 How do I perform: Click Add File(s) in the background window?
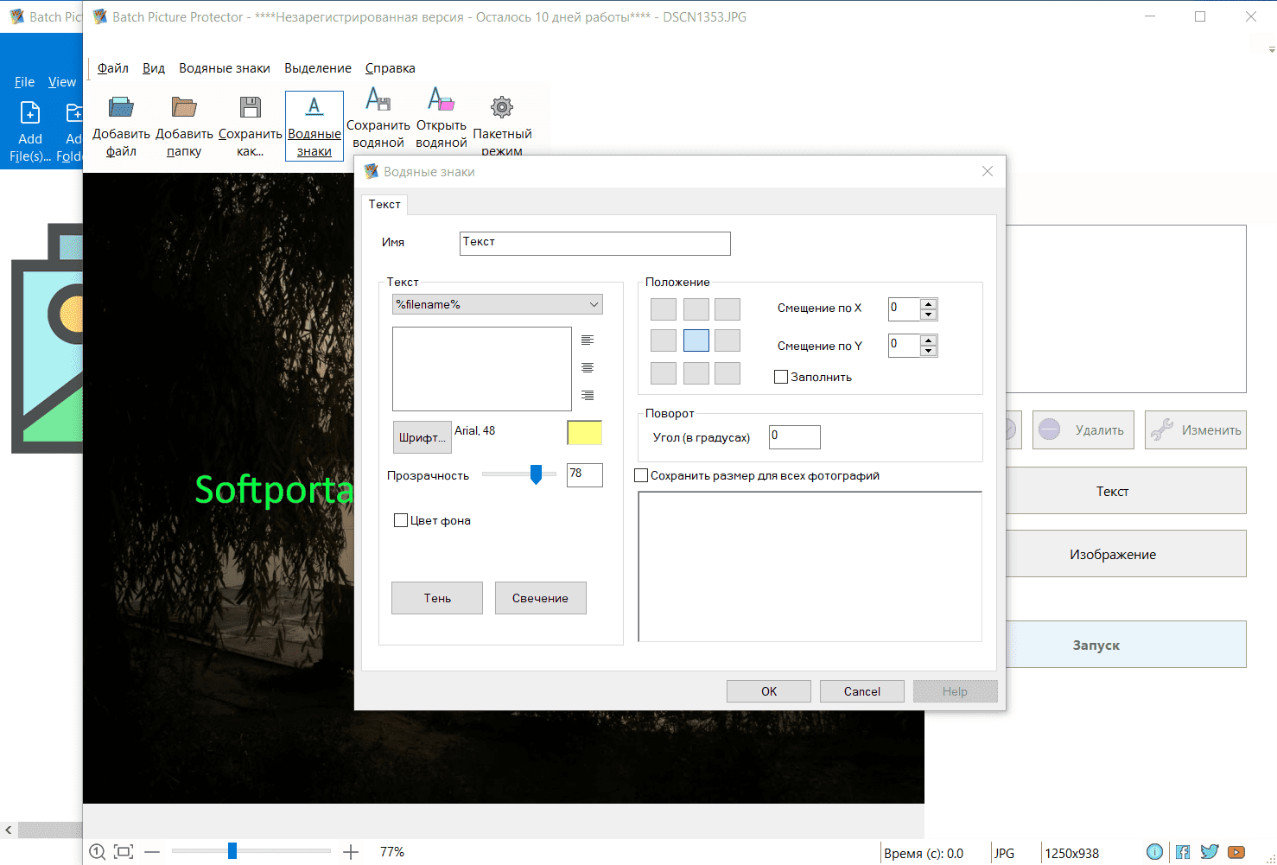pos(30,132)
